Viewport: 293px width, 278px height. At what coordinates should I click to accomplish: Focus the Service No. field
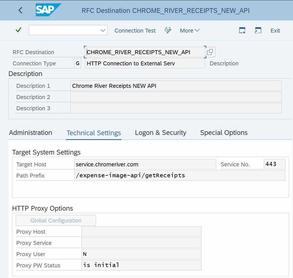pyautogui.click(x=274, y=164)
